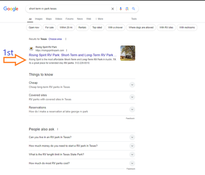The image size is (205, 175).
Task: Expand the Reservations row
Action: click(82, 109)
